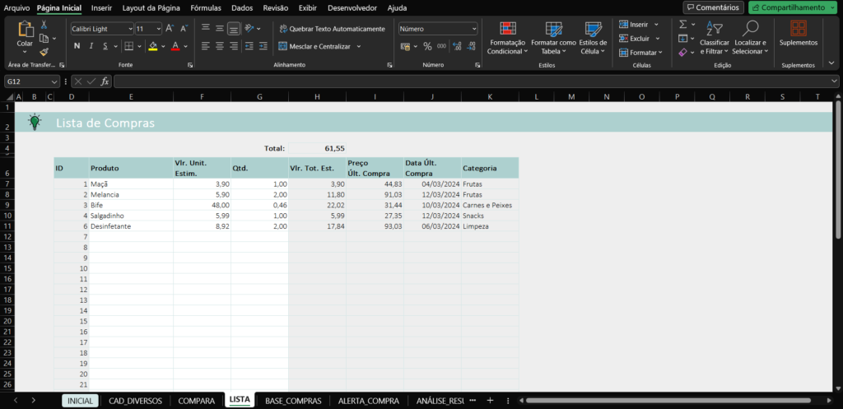This screenshot has height=409, width=843.
Task: Click the AutoSum sigma icon
Action: [x=683, y=25]
